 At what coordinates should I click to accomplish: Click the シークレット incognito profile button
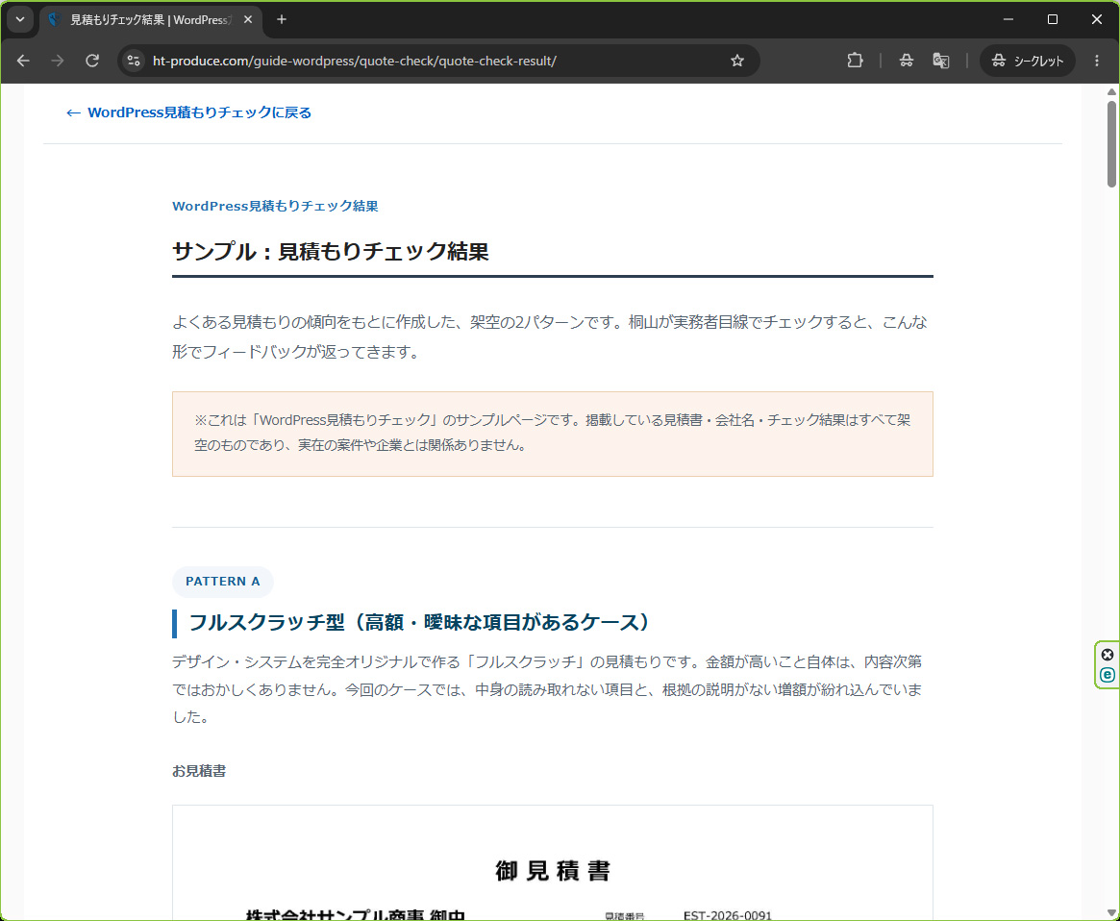(1027, 61)
